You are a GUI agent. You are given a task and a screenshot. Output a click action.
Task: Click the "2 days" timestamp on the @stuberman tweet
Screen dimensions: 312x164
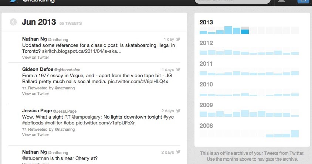point(168,152)
